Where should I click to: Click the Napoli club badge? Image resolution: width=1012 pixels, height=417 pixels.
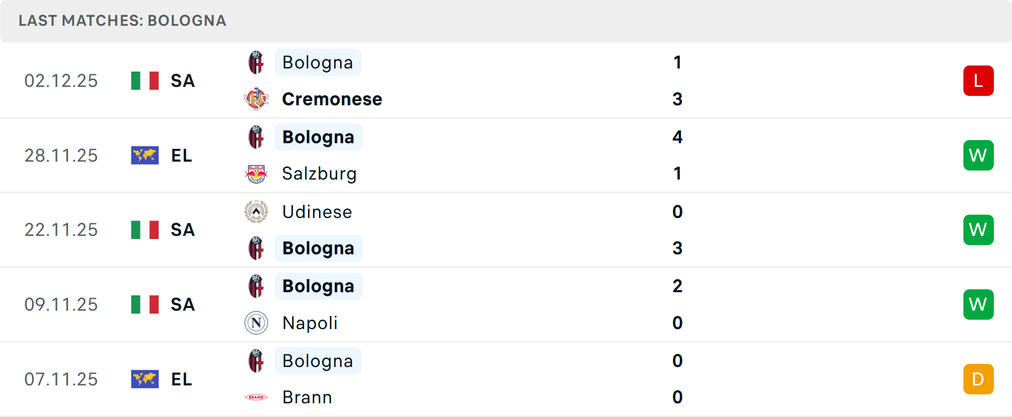click(256, 323)
